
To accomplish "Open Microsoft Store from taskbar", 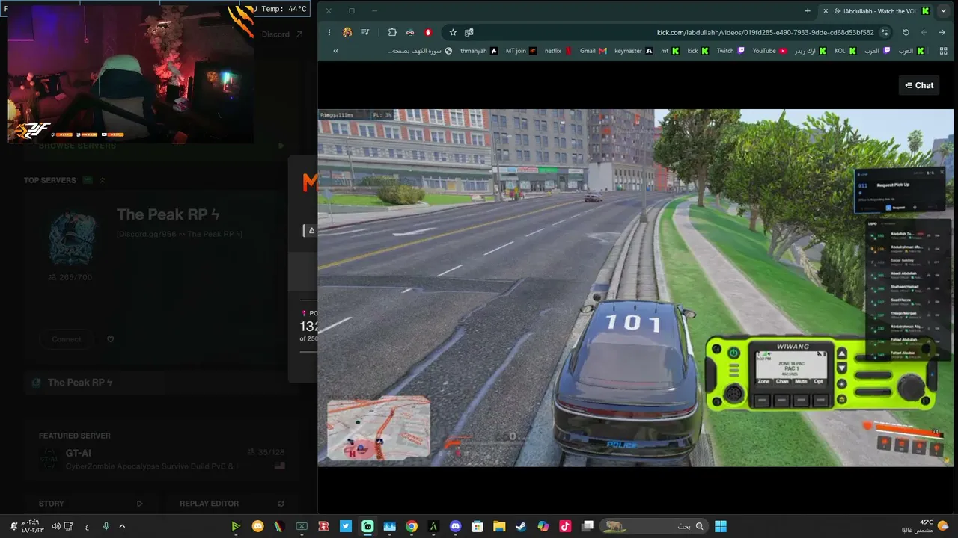I will [x=478, y=526].
